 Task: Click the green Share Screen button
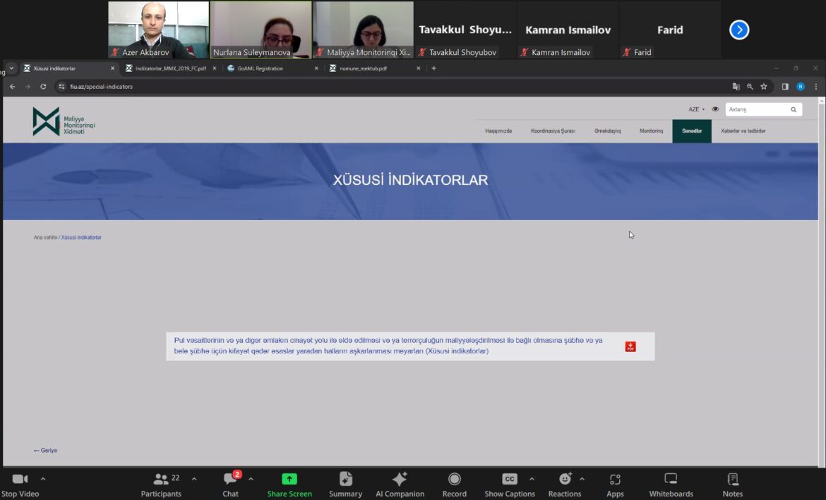pyautogui.click(x=289, y=480)
